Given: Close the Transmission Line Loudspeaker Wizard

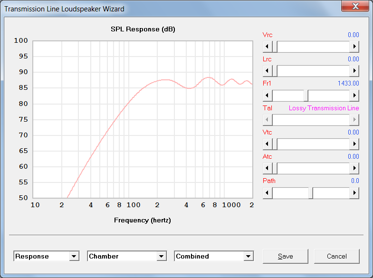Looking at the screenshot, I should [355, 6].
